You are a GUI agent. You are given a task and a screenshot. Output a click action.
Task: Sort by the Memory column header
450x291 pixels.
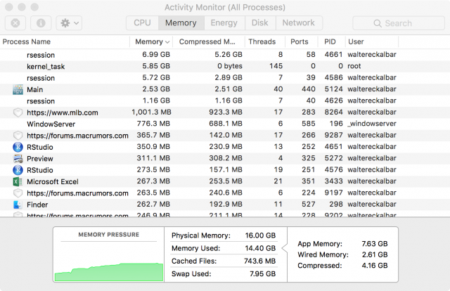[151, 41]
